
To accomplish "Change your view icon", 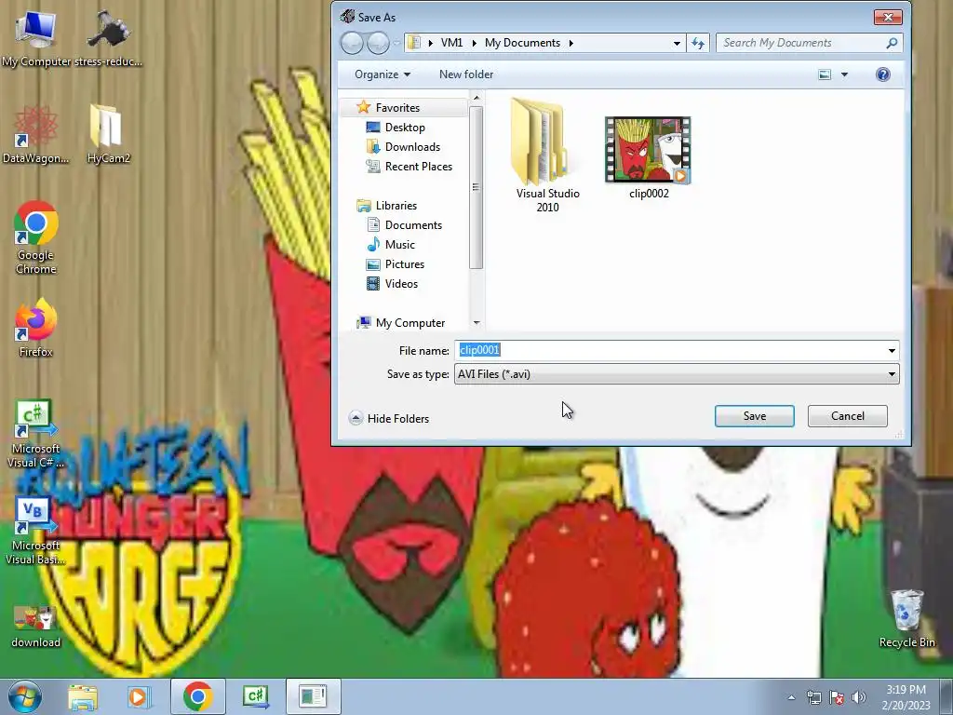I will [825, 74].
